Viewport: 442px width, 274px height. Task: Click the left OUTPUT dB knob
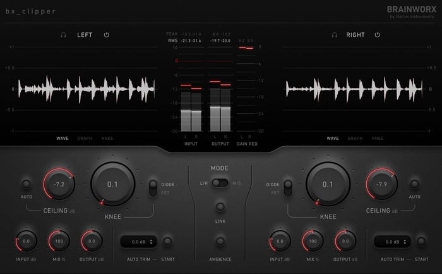click(92, 241)
